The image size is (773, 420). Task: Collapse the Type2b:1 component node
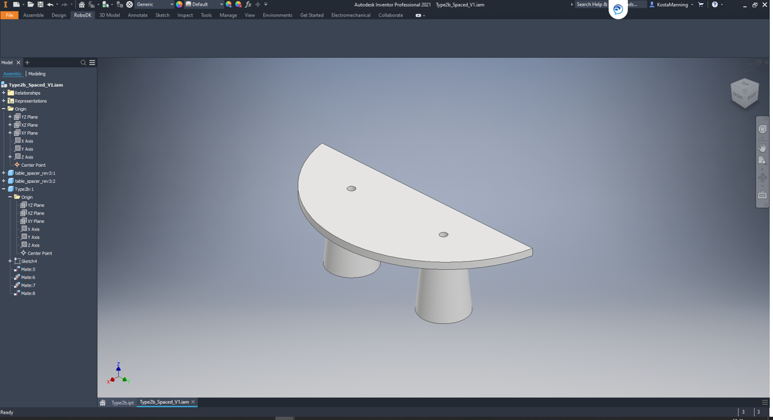pos(4,189)
